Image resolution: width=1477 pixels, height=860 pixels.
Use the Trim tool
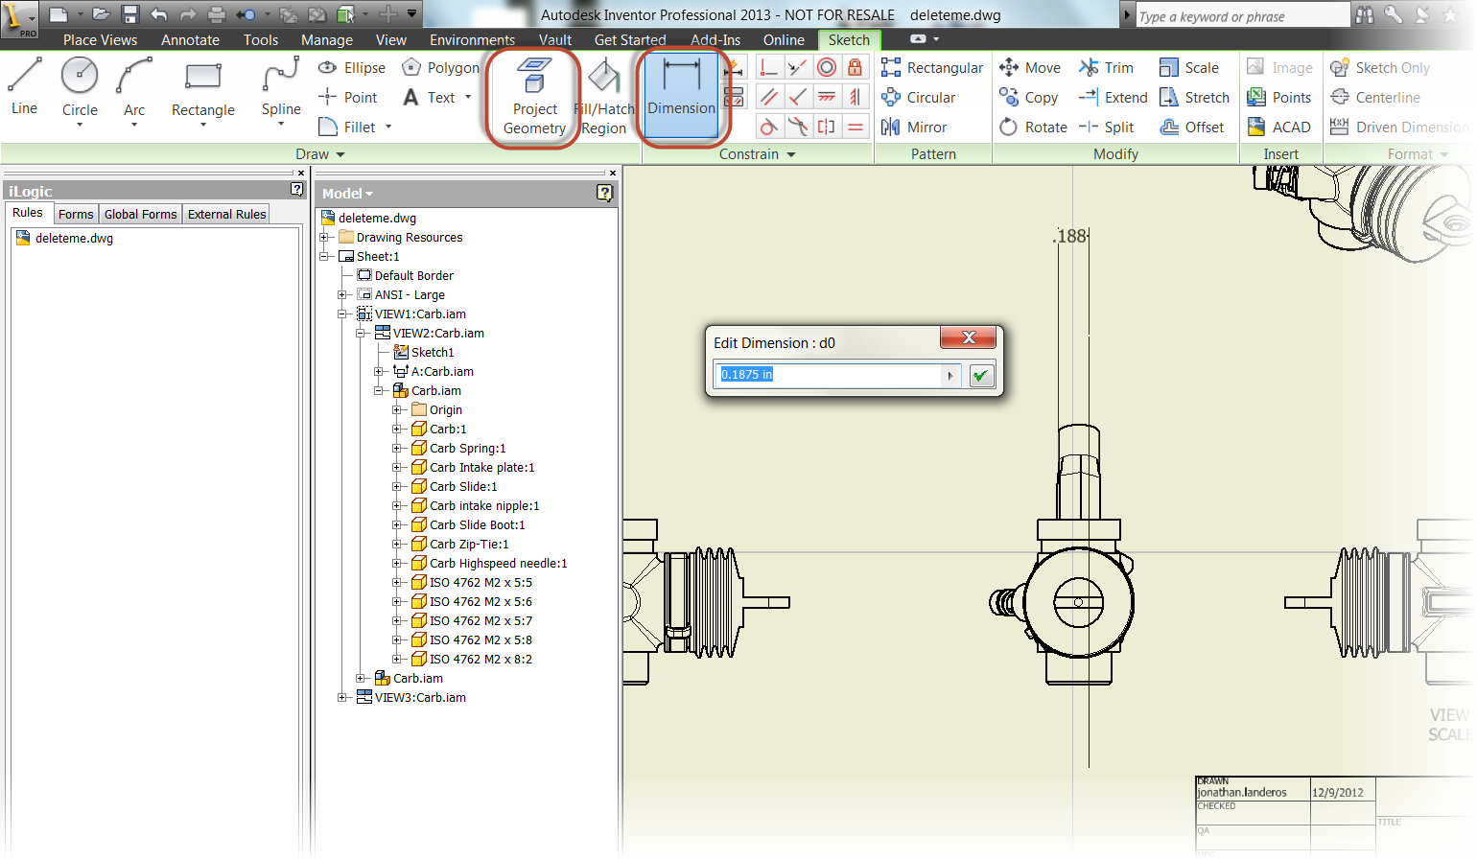pos(1106,68)
